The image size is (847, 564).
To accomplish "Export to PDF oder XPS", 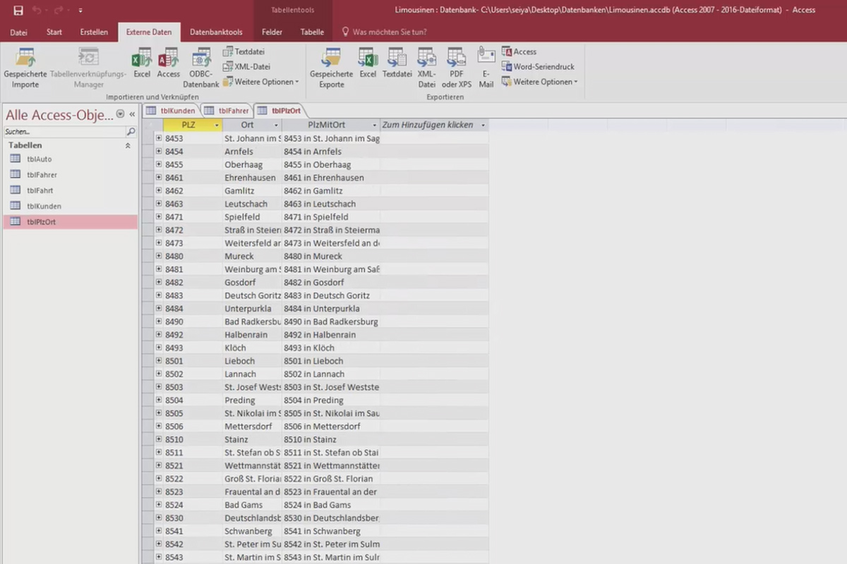I will click(457, 68).
